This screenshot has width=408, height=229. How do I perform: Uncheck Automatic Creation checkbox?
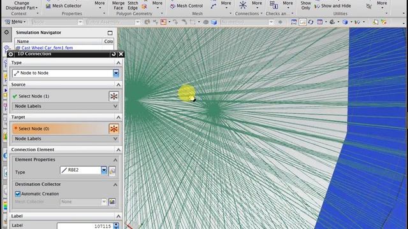pos(18,193)
